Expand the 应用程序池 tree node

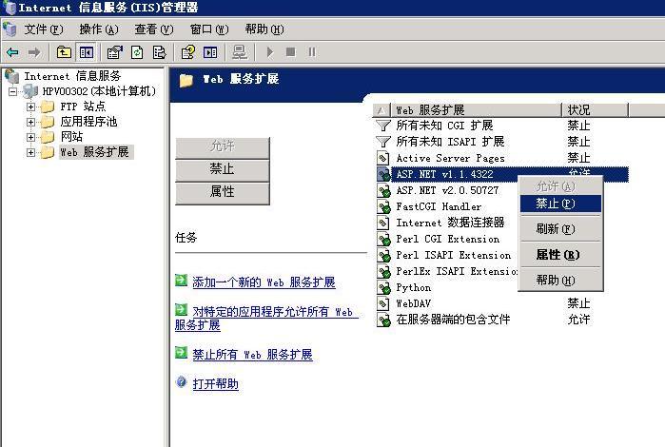coord(31,122)
